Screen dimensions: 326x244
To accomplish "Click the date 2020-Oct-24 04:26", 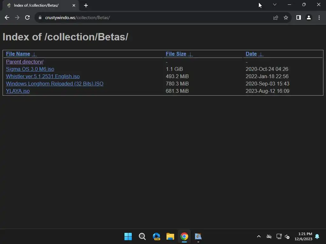I will click(267, 69).
